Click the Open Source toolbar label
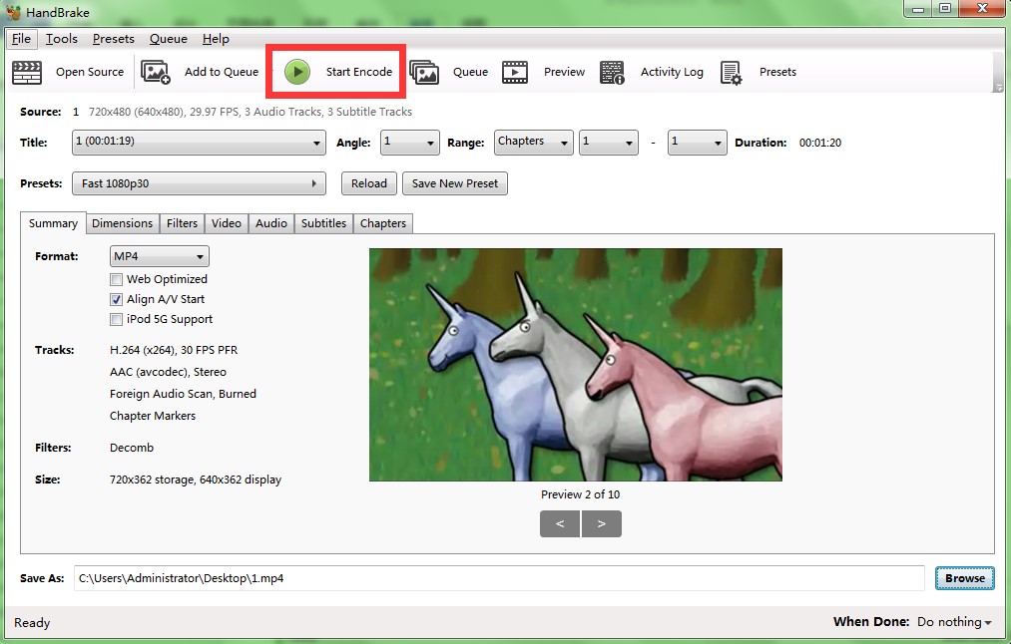The image size is (1011, 644). 90,72
